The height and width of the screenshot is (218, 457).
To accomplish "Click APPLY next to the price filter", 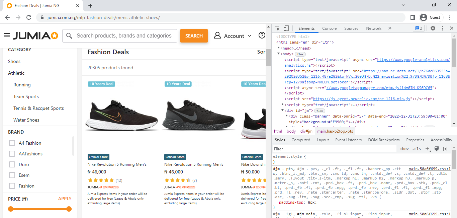I will click(x=65, y=199).
